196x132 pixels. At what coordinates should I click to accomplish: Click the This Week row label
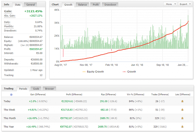point(9,110)
